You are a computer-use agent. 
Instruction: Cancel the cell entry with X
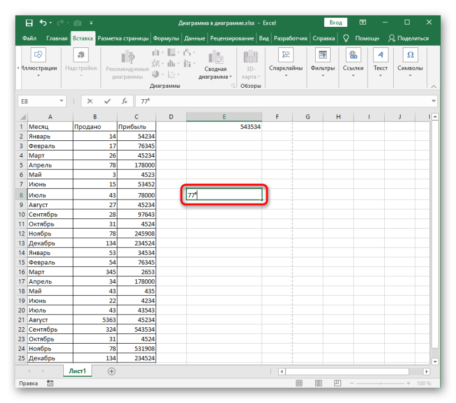pos(90,101)
